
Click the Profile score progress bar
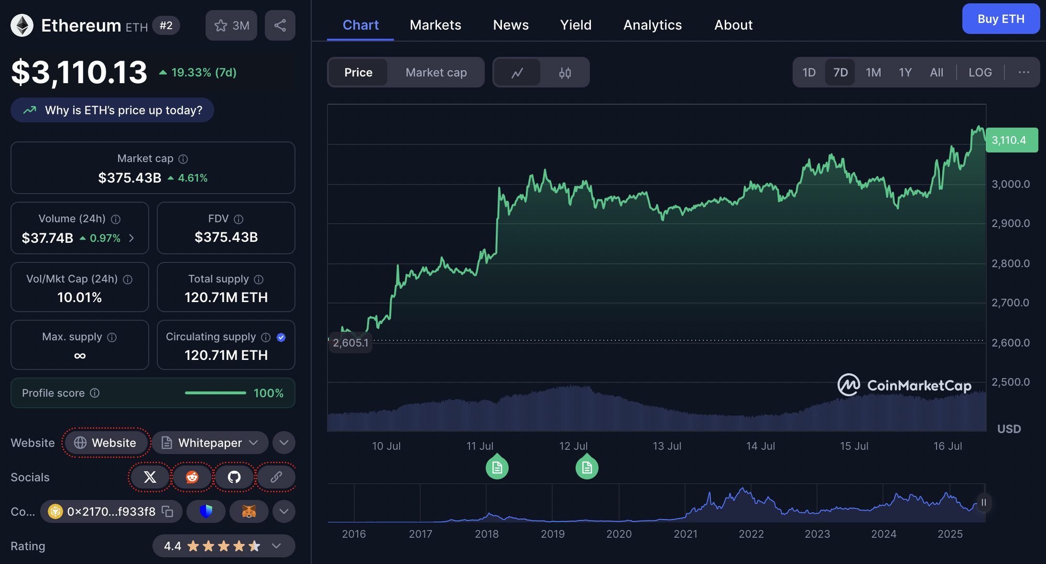(x=216, y=393)
